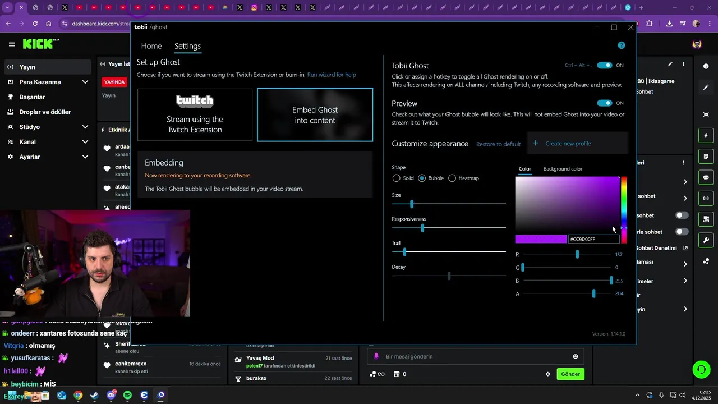Click the wrench tools icon in right rail
Viewport: 718px width, 404px height.
coord(706,240)
